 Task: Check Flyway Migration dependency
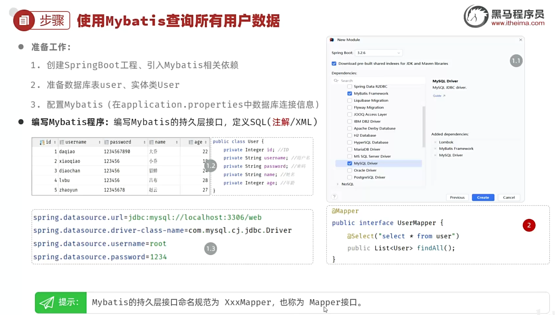point(350,108)
